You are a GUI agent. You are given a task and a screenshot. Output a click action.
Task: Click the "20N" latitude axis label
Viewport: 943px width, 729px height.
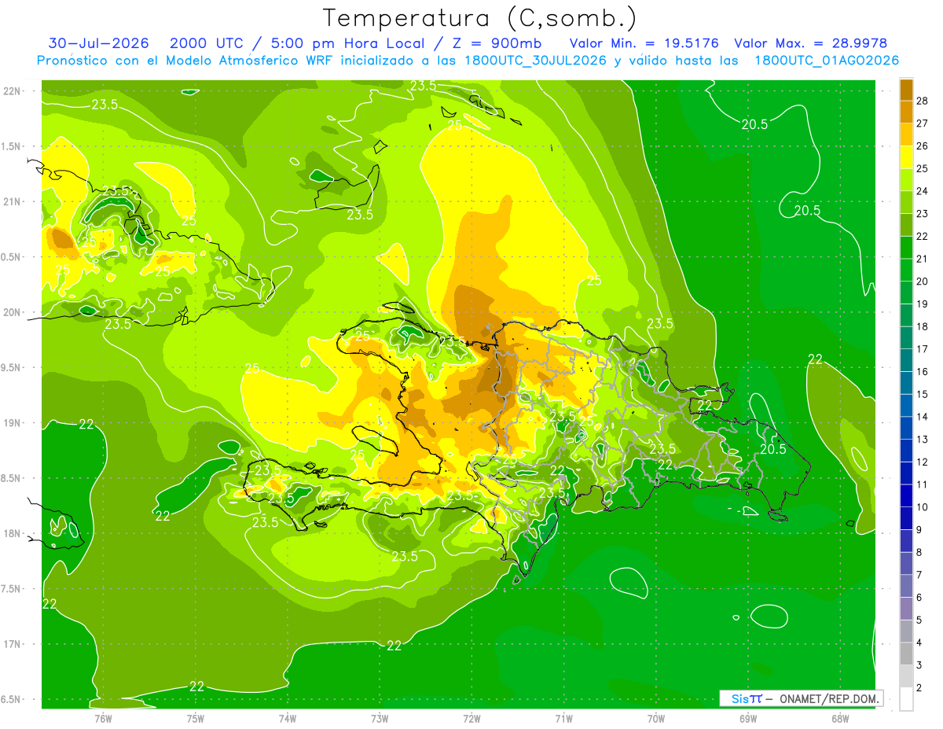[x=13, y=312]
